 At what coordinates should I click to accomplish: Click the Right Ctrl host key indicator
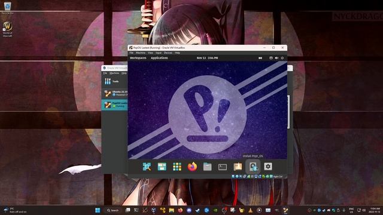[x=278, y=176]
